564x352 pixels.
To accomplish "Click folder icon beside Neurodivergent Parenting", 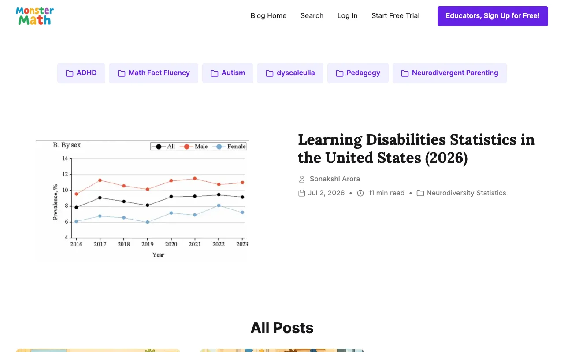I will [x=405, y=73].
